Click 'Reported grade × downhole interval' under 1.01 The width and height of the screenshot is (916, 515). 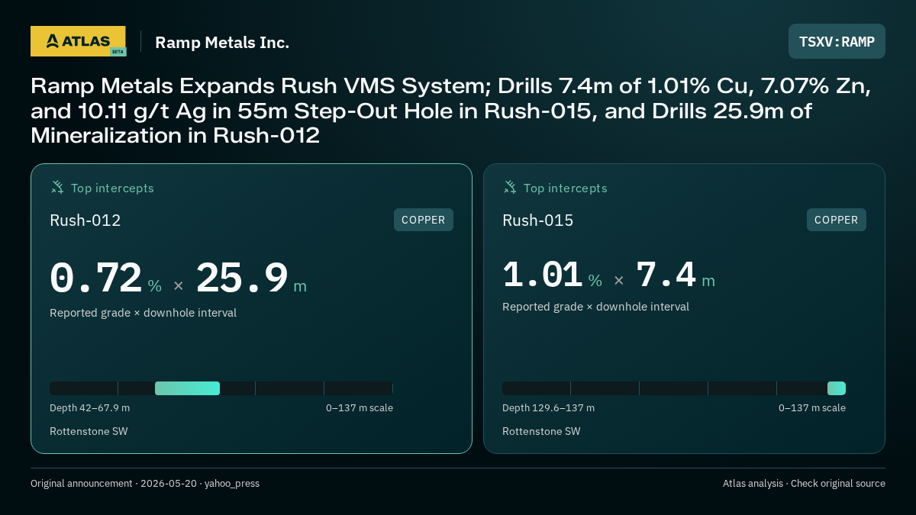click(595, 307)
